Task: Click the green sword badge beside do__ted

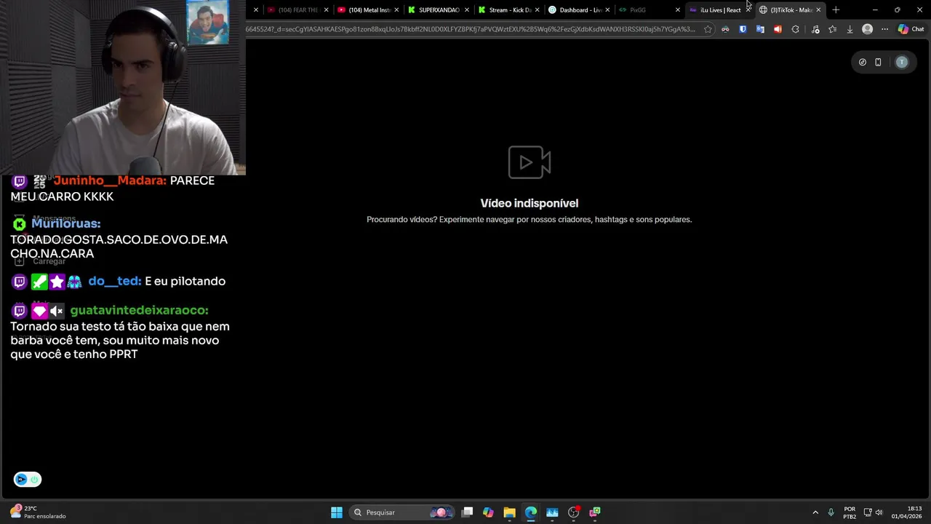Action: pyautogui.click(x=39, y=281)
